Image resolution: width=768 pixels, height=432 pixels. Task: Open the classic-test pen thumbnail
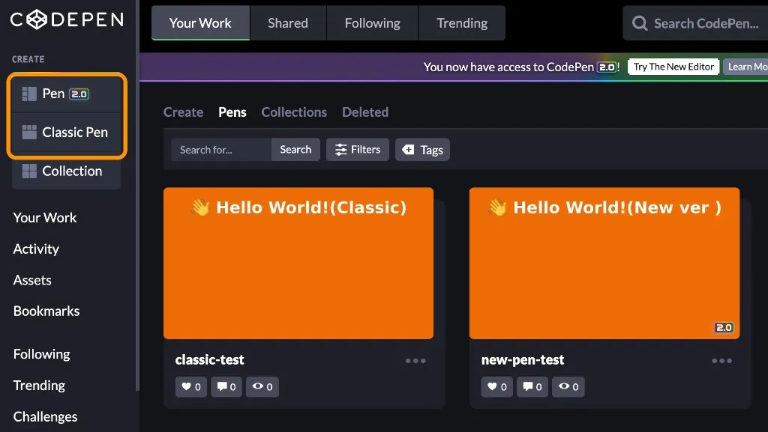[x=298, y=264]
